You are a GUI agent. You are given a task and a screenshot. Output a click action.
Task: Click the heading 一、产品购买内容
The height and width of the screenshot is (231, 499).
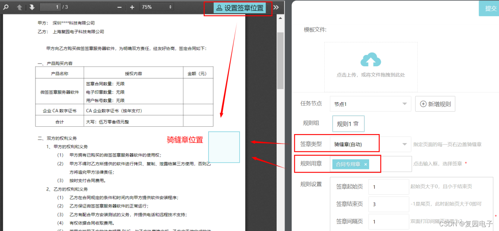[x=55, y=63]
